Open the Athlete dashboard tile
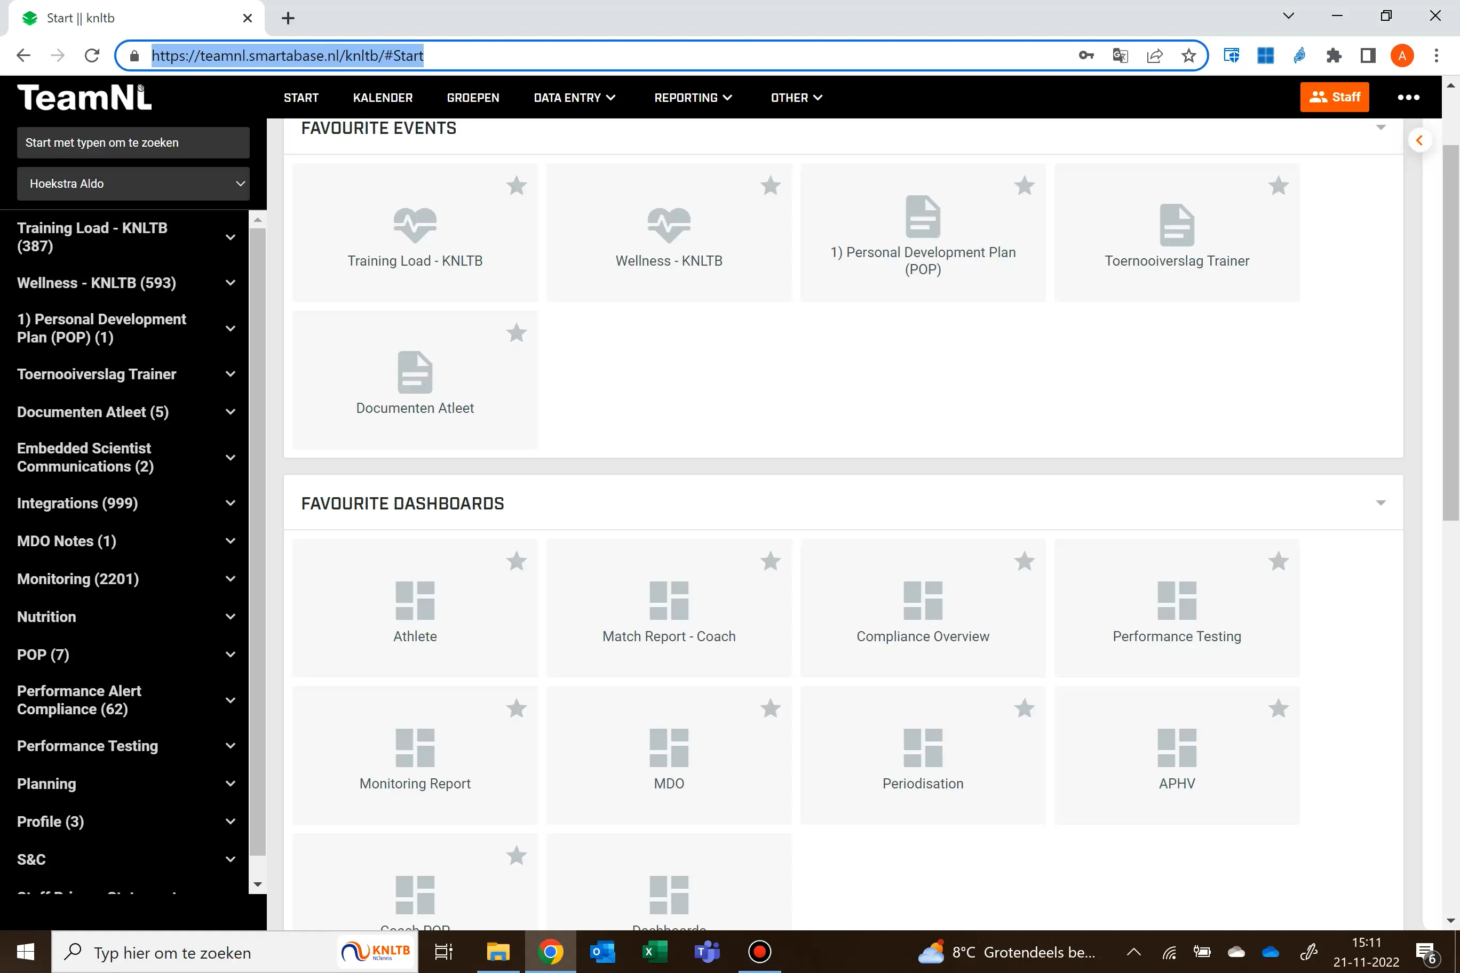The width and height of the screenshot is (1460, 973). (x=415, y=608)
